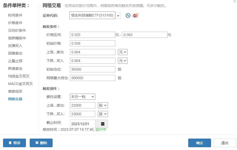237x150 pixels.
Task: Select the 网格交易 condition type
Action: pyautogui.click(x=15, y=99)
